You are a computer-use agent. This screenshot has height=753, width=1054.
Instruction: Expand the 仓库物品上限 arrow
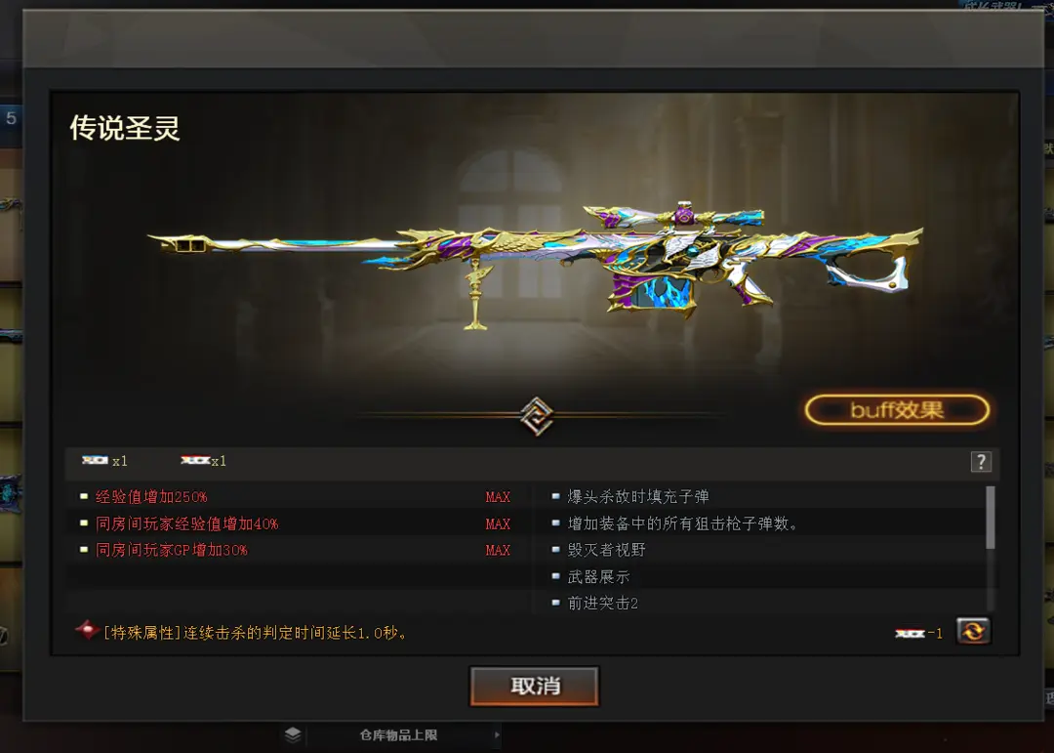click(x=497, y=734)
